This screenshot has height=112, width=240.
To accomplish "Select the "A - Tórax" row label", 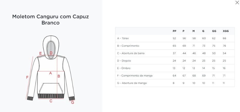I will point(123,38).
